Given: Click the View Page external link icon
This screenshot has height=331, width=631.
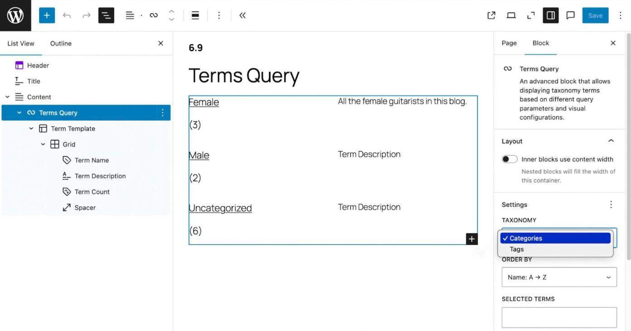Looking at the screenshot, I should point(491,15).
